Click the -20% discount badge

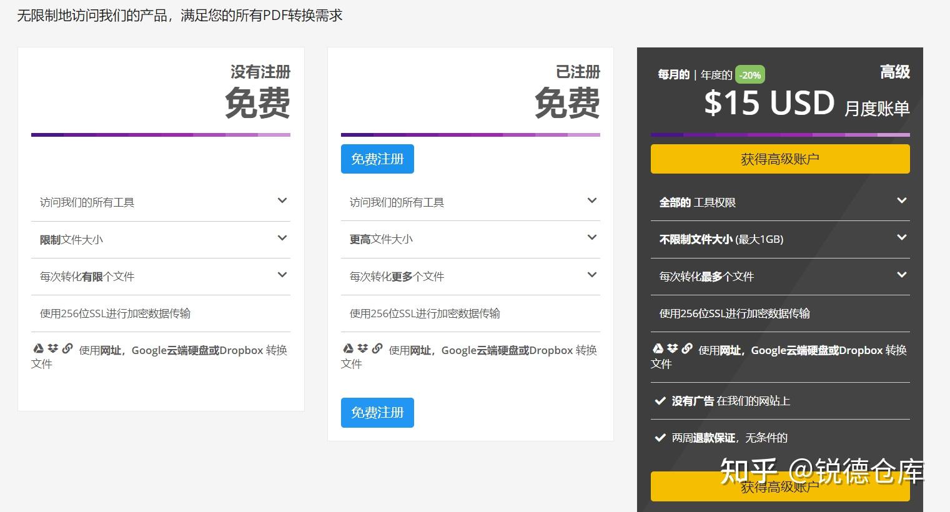tap(750, 74)
